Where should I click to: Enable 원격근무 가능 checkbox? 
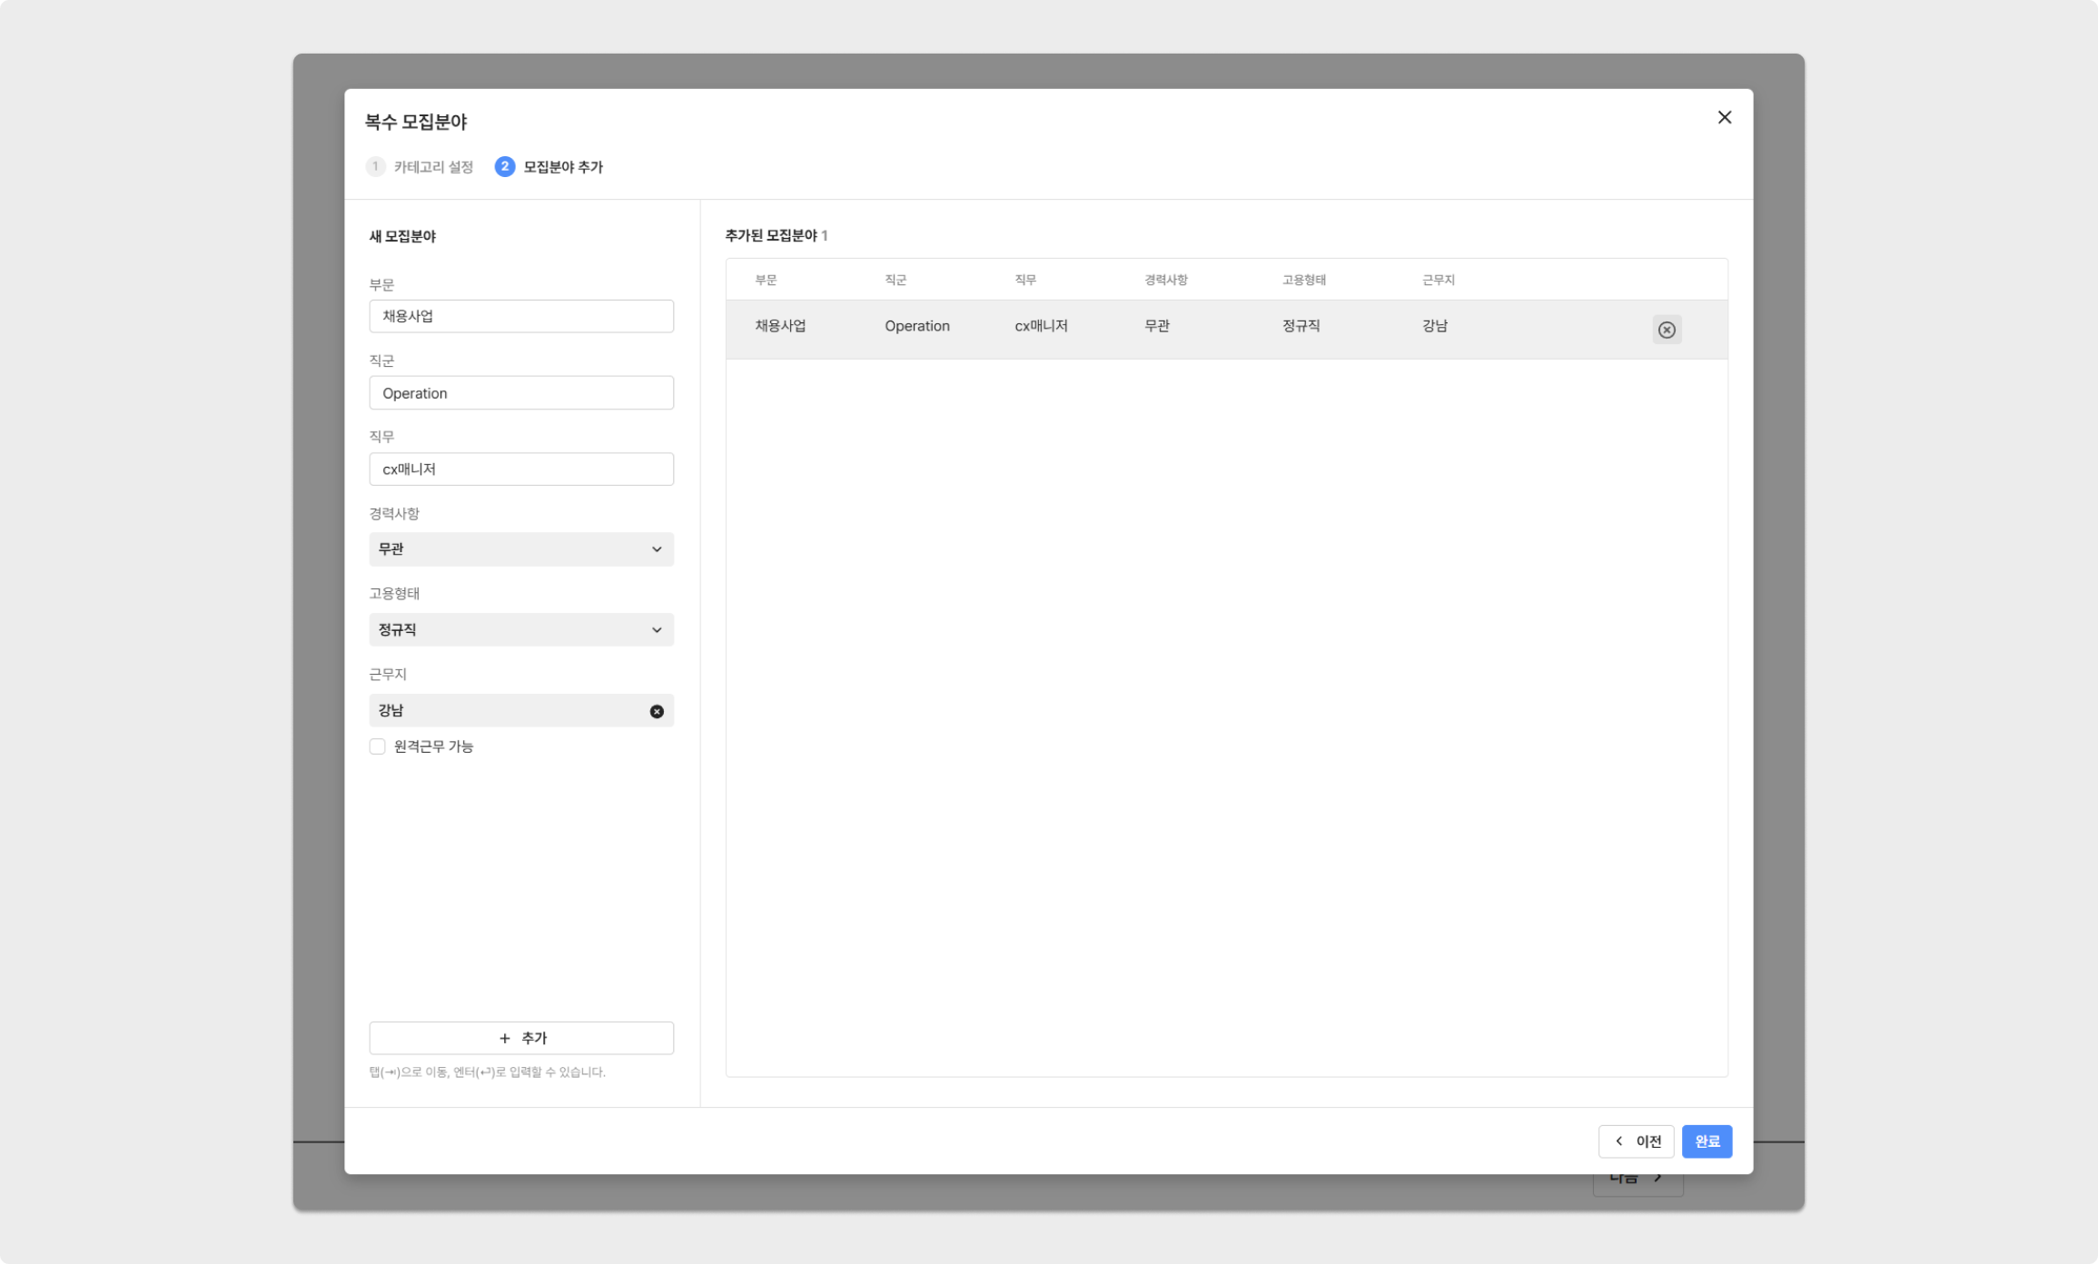pyautogui.click(x=377, y=746)
